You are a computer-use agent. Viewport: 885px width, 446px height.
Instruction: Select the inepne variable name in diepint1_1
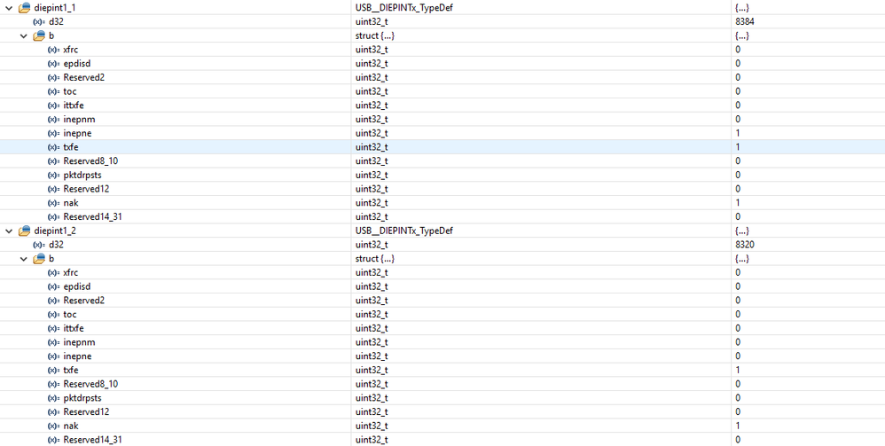[77, 133]
